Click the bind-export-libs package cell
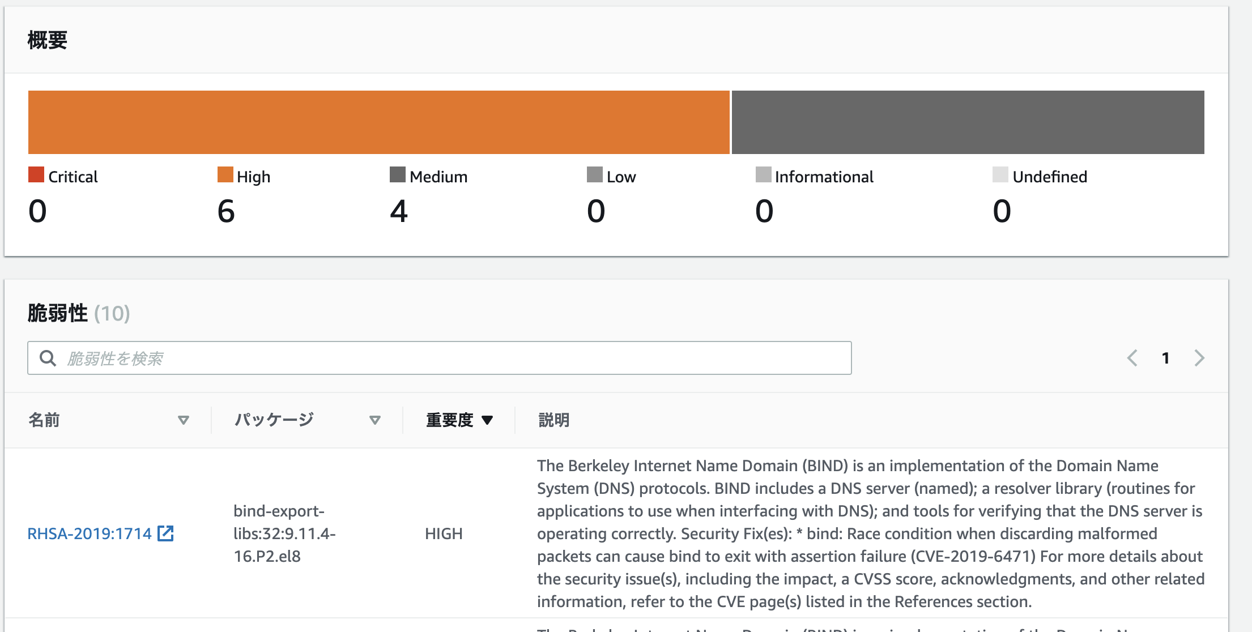Image resolution: width=1252 pixels, height=632 pixels. pyautogui.click(x=284, y=533)
